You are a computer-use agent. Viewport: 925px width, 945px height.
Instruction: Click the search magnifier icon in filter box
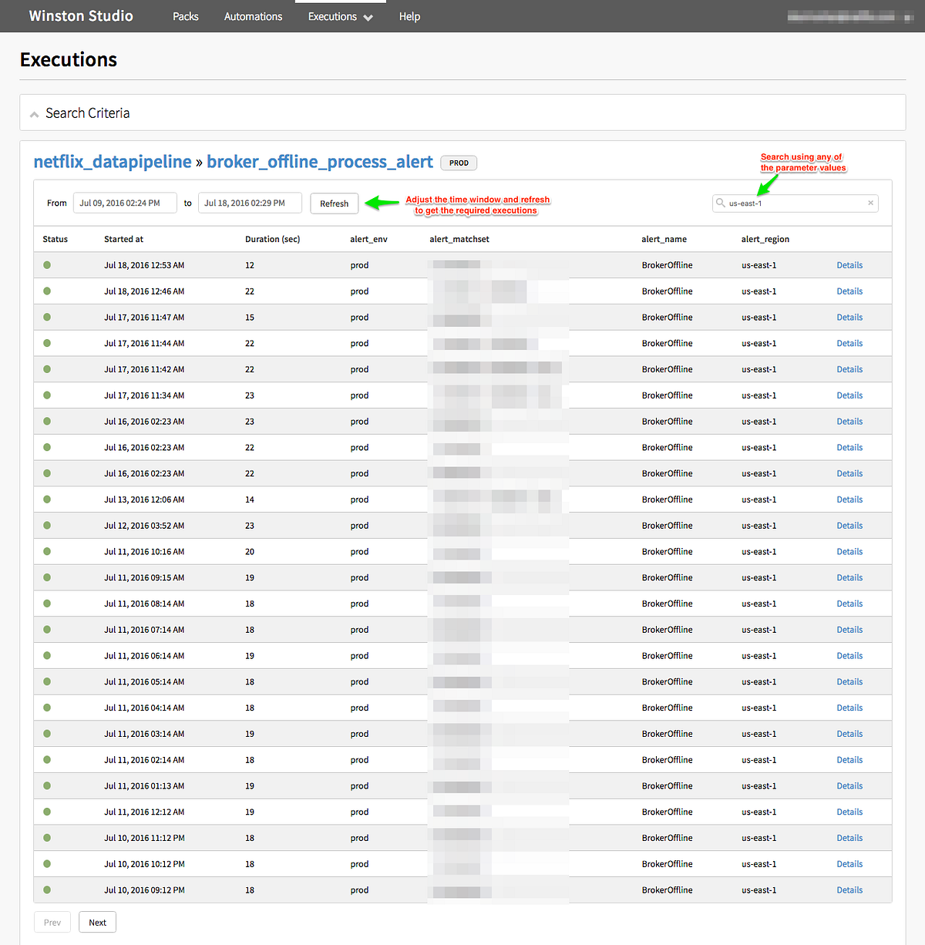pyautogui.click(x=721, y=203)
